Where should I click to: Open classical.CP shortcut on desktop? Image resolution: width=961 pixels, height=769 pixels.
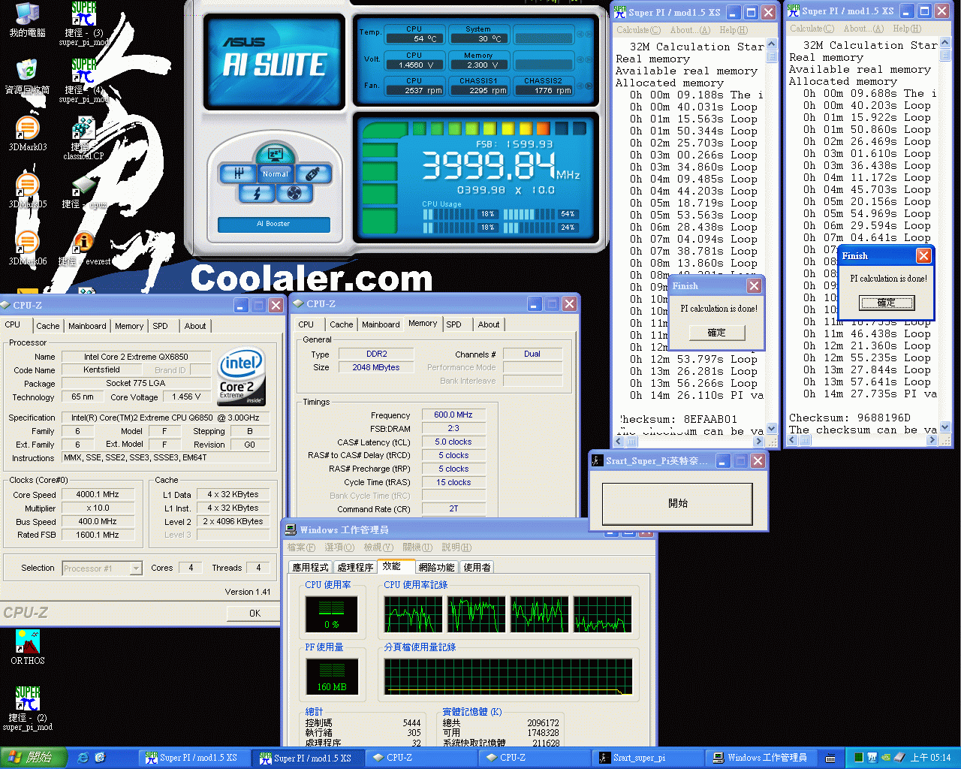tap(83, 137)
